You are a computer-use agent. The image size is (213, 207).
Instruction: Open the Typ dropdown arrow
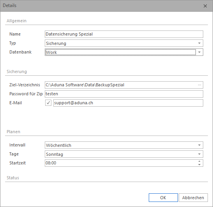(x=199, y=43)
